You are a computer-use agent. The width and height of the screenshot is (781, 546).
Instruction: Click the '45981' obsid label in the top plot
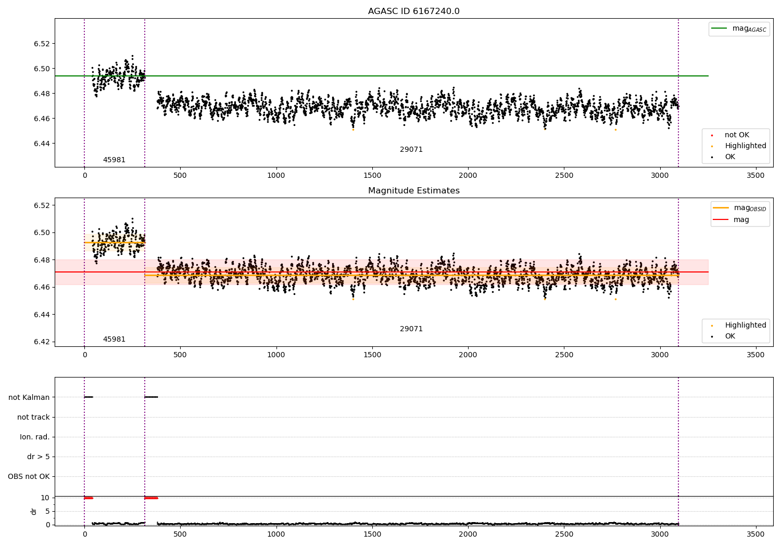coord(114,160)
